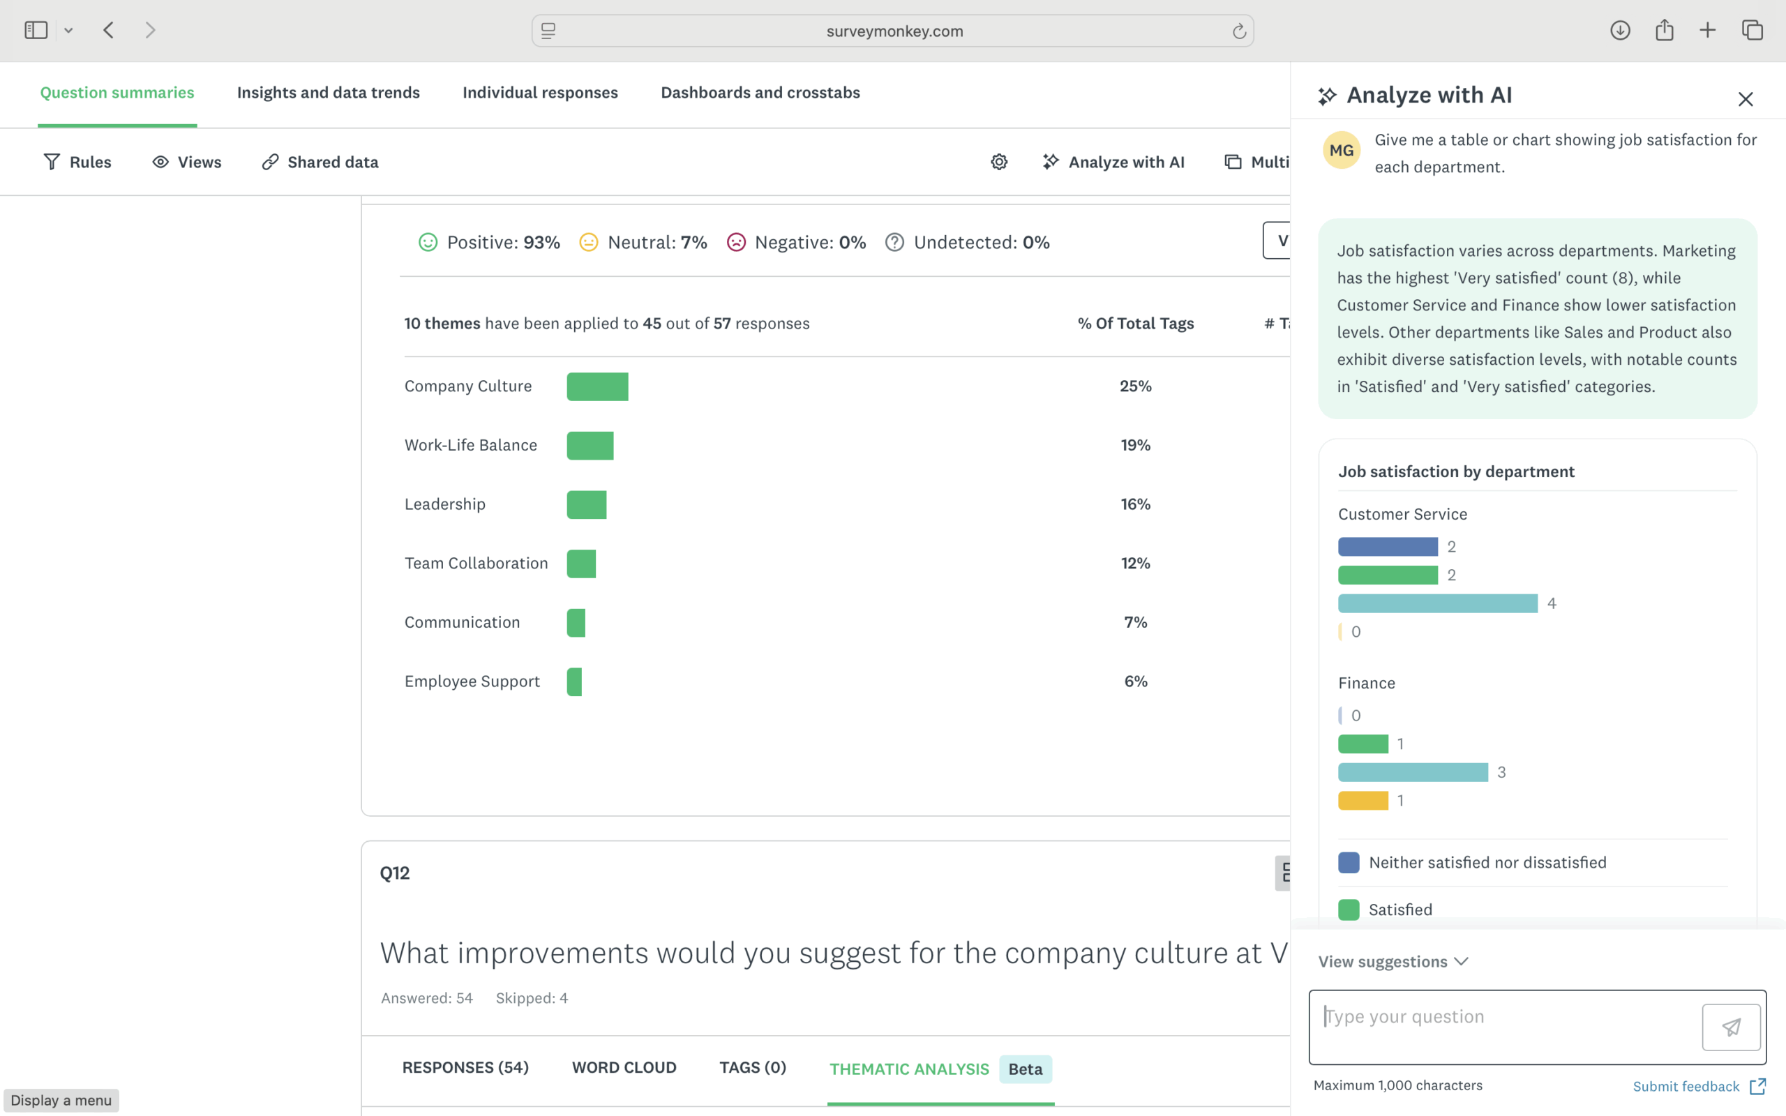
Task: Click the Satisfied green legend swatch
Action: 1349,910
